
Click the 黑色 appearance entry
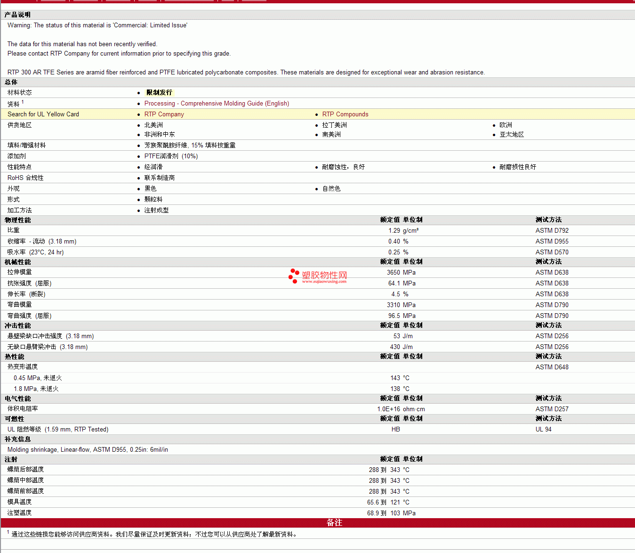[150, 188]
